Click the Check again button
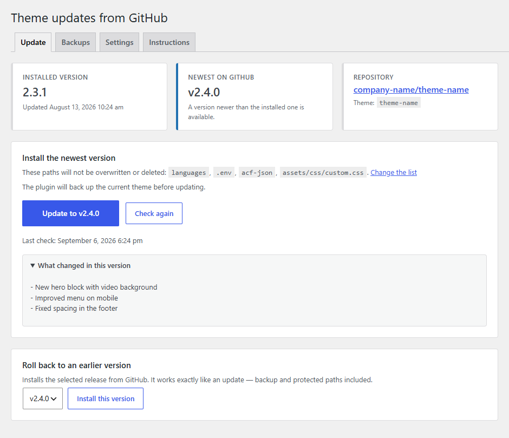The width and height of the screenshot is (509, 438). (154, 213)
